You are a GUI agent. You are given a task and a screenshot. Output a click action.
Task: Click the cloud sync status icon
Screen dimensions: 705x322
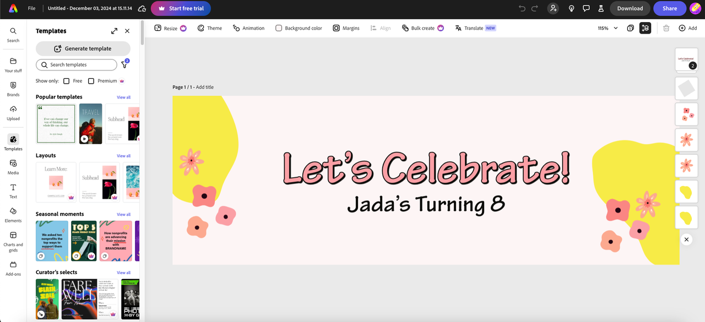142,8
